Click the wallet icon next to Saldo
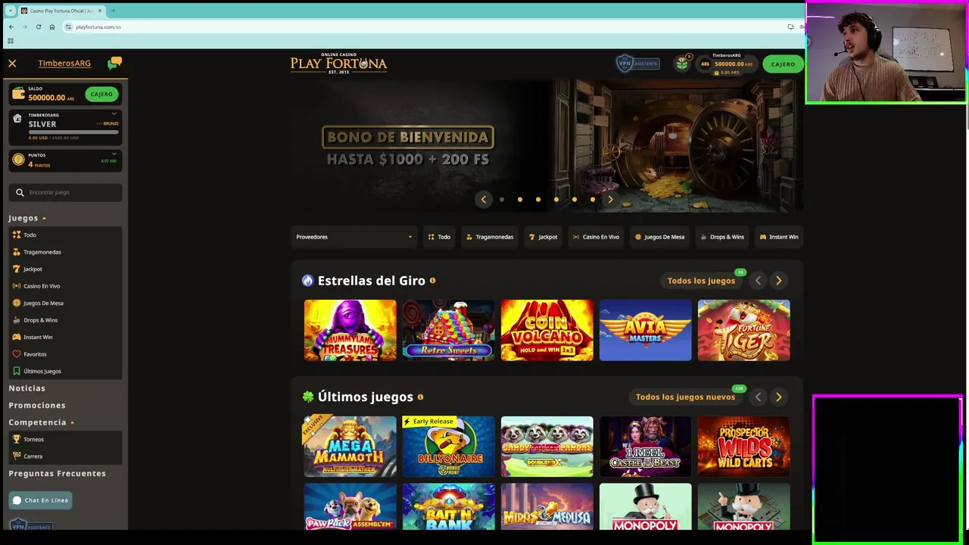Screen dimensions: 969x545 tap(18, 95)
